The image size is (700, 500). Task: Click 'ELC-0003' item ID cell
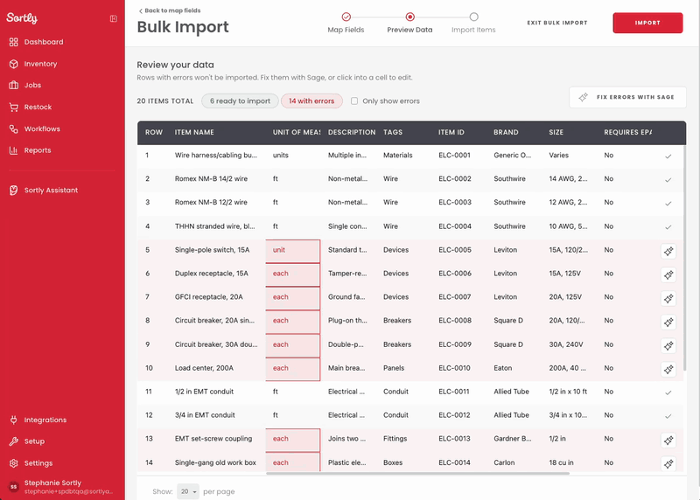click(455, 203)
